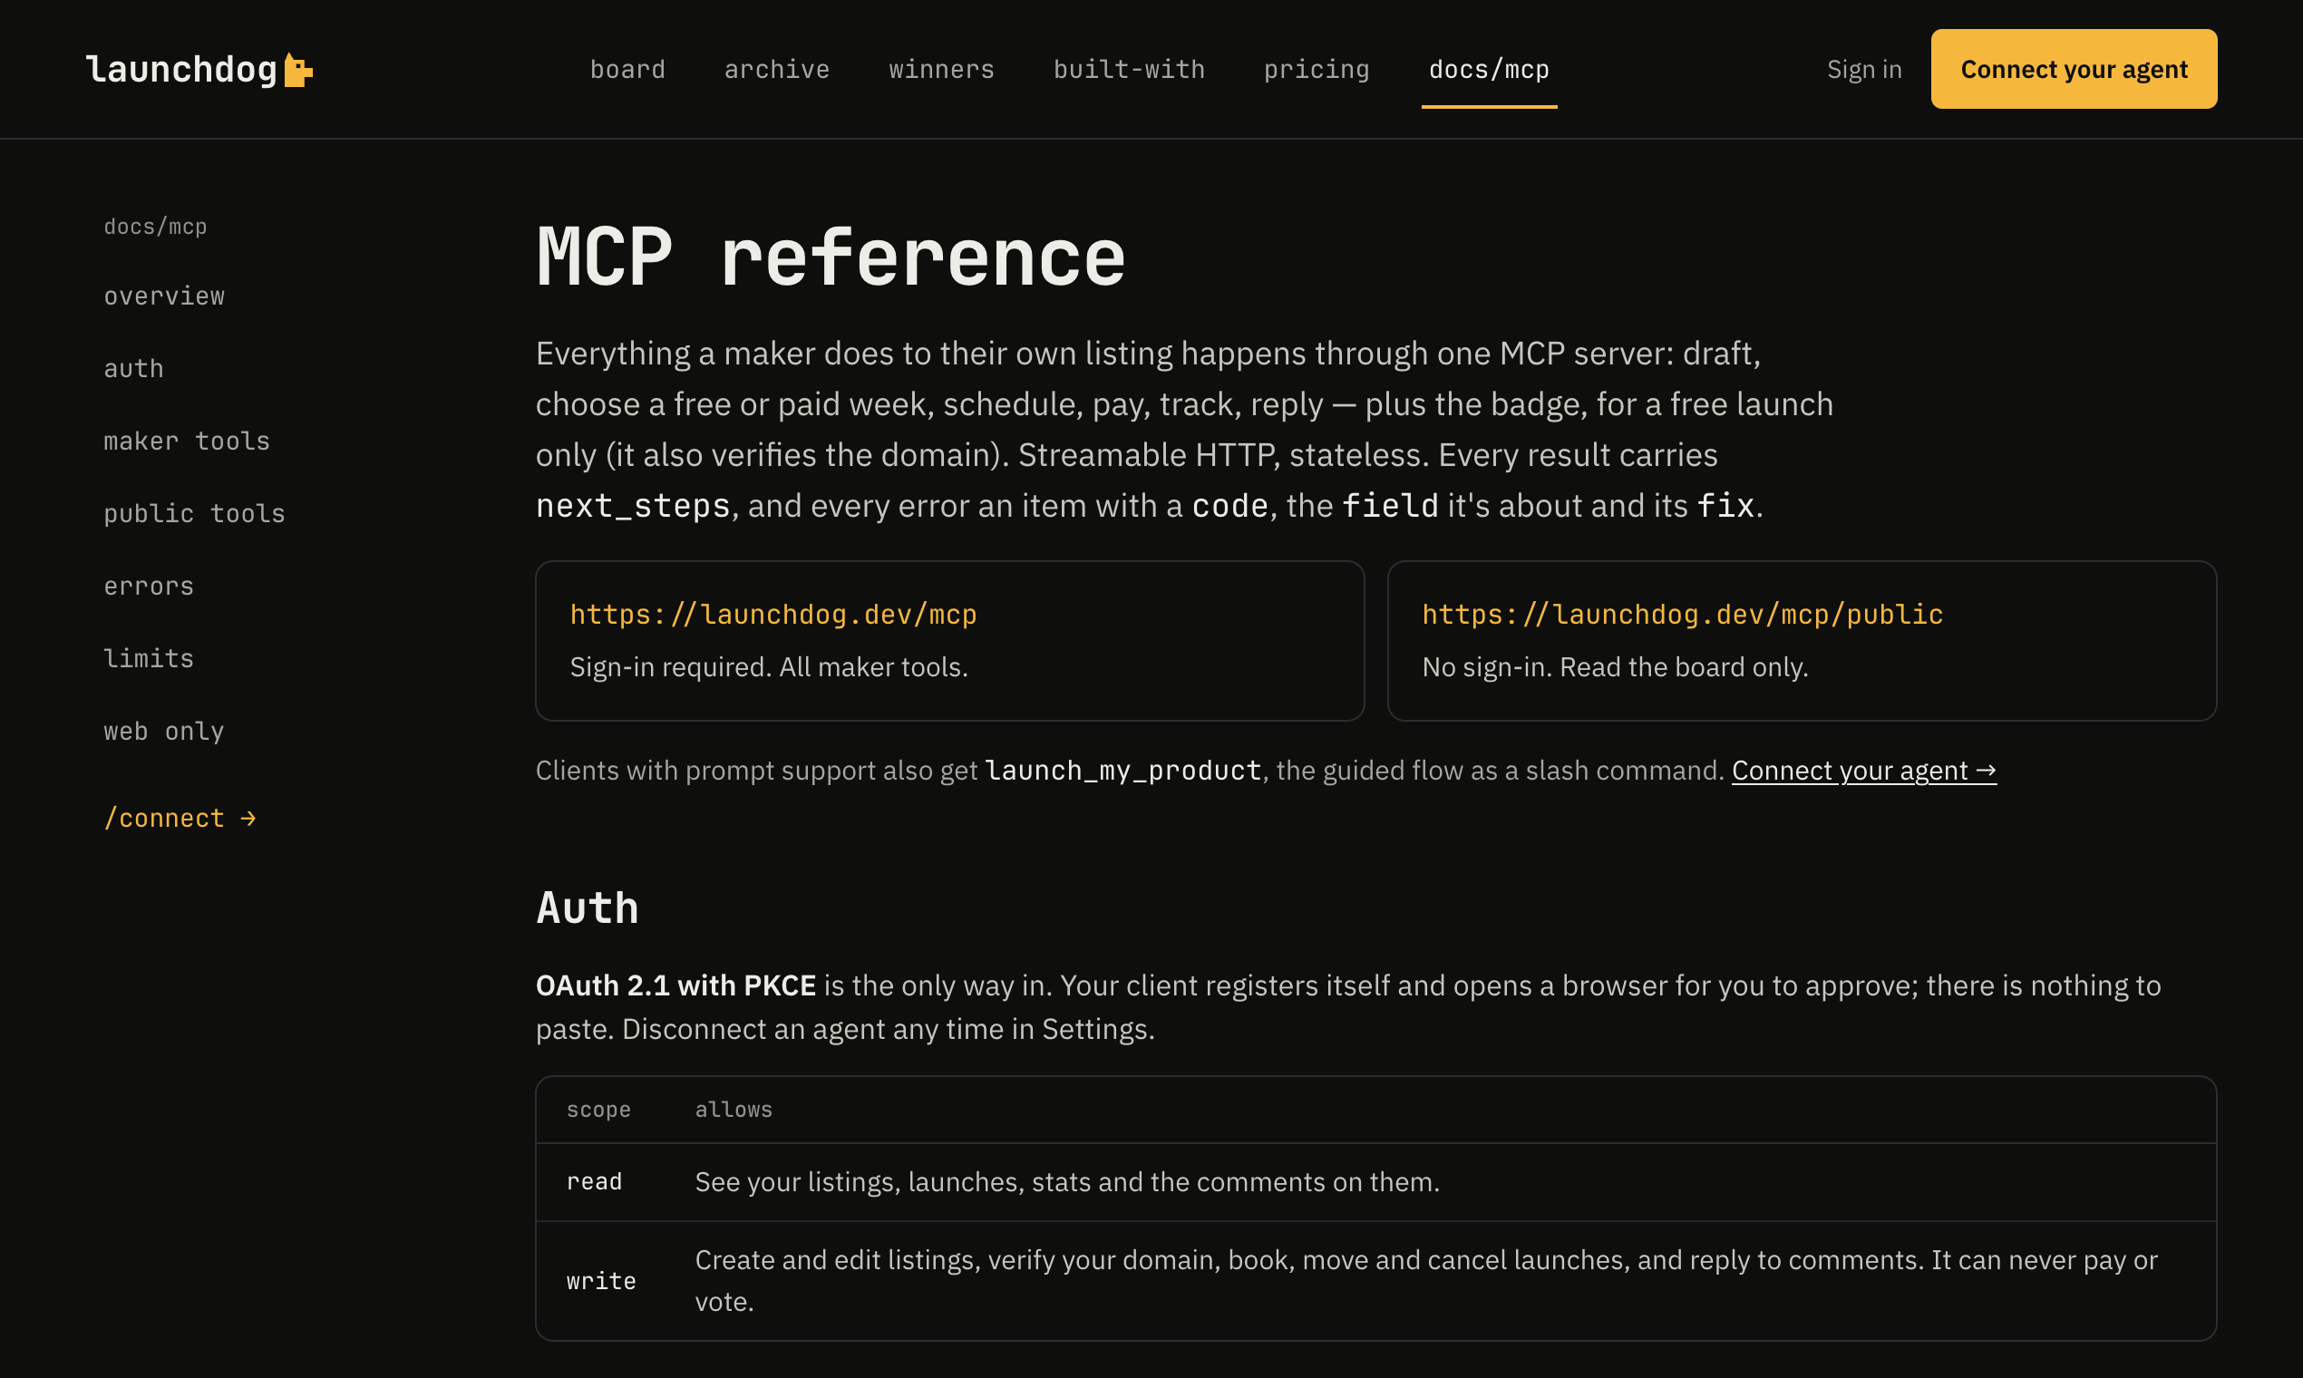The height and width of the screenshot is (1378, 2303).
Task: Click the write scope cell
Action: 601,1281
